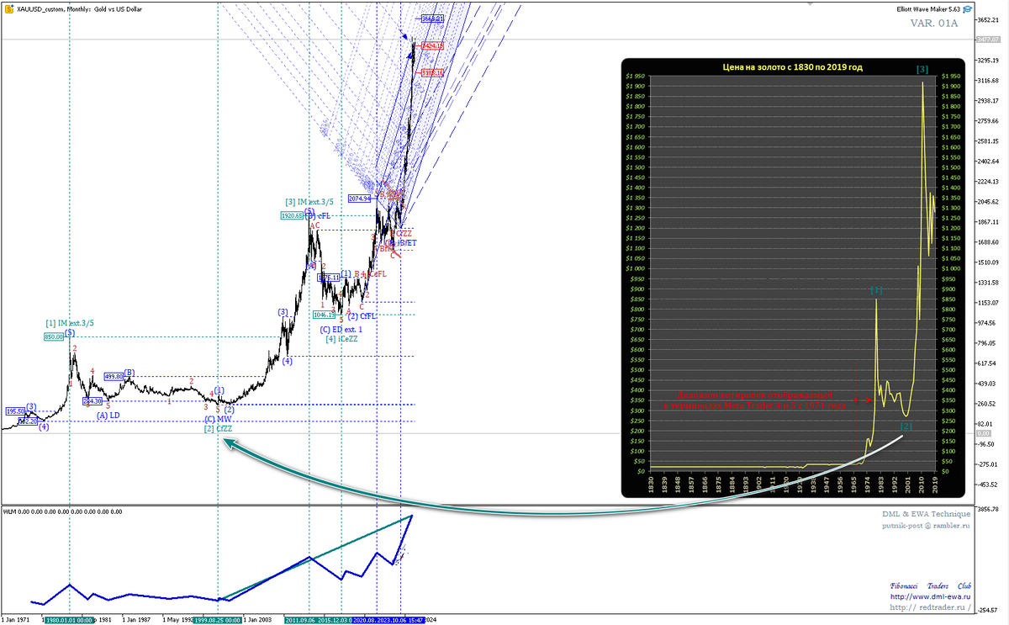Click the 3477.07 current price tag on axis
This screenshot has height=625, width=1009.
tap(987, 40)
